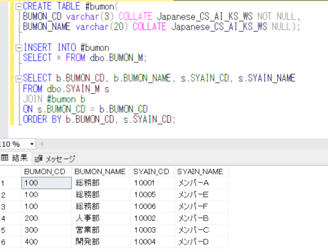The width and height of the screenshot is (328, 252).
Task: Click the BUMON_CD cell 400
Action: [x=46, y=242]
